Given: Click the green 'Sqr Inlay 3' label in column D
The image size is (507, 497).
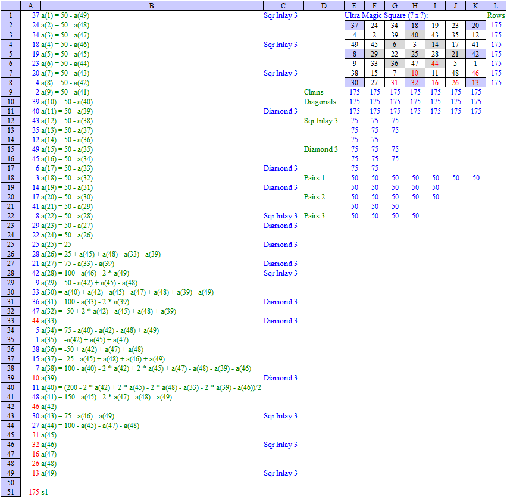Looking at the screenshot, I should [321, 121].
